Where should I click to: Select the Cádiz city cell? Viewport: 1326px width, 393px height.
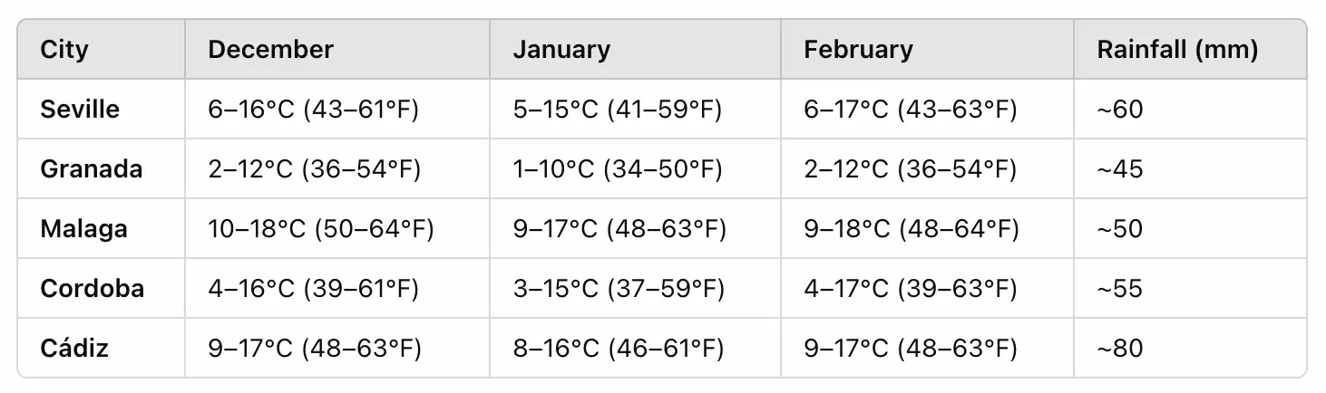(x=74, y=348)
